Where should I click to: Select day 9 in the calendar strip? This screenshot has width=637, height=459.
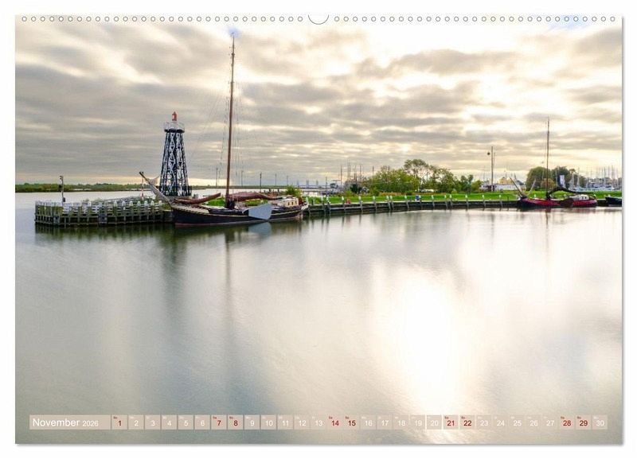(252, 422)
